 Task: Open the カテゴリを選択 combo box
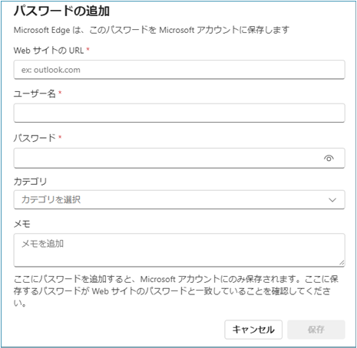179,199
